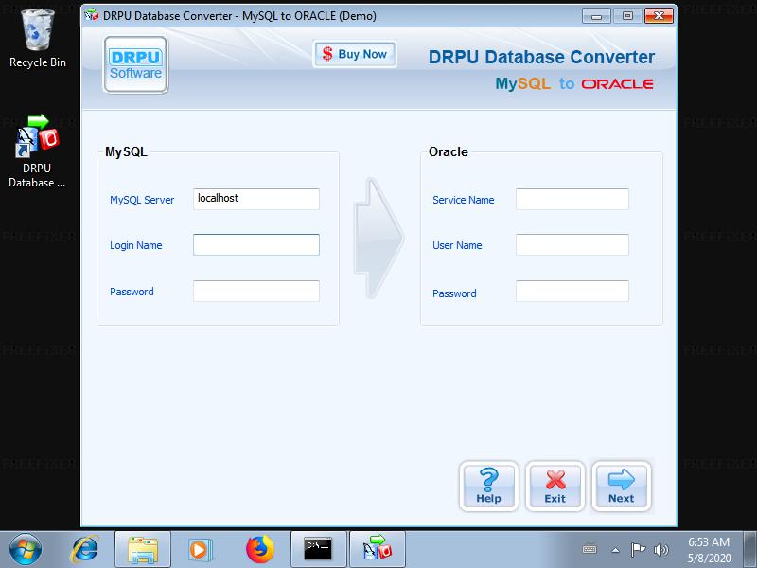The width and height of the screenshot is (757, 568).
Task: Click the DRPU Software logo icon
Action: pyautogui.click(x=134, y=62)
